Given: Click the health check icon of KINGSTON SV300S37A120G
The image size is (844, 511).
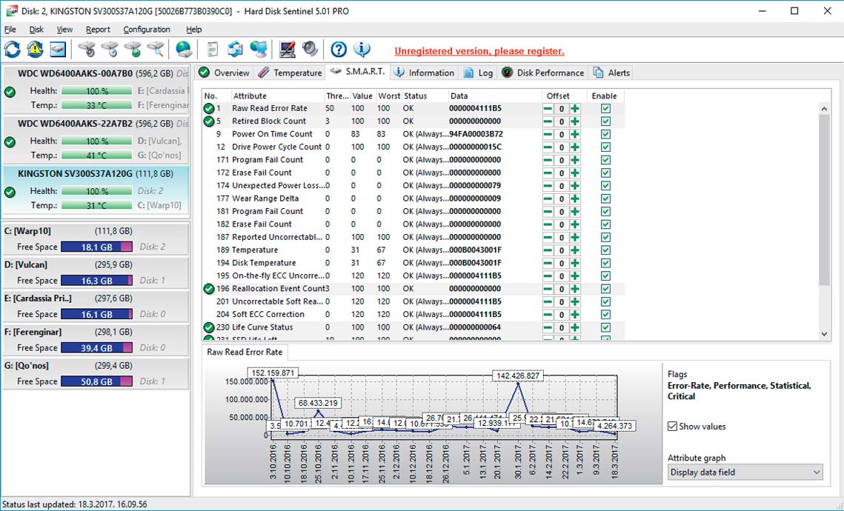Looking at the screenshot, I should click(x=10, y=192).
